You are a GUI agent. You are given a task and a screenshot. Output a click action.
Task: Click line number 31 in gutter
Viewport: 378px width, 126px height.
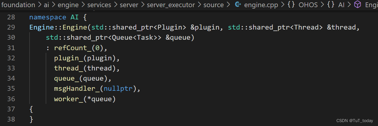click(11, 48)
